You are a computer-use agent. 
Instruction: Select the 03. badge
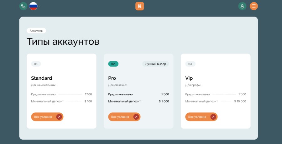[x=190, y=64]
